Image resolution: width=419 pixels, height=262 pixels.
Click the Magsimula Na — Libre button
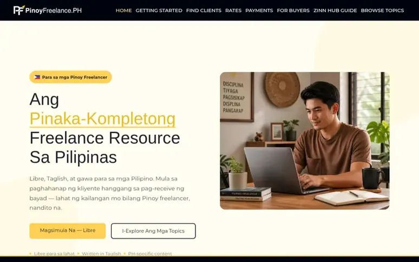click(x=68, y=231)
